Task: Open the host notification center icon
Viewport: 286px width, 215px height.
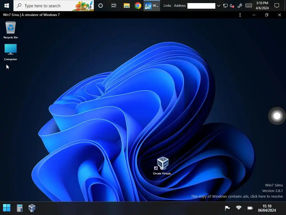Action: 277,6
